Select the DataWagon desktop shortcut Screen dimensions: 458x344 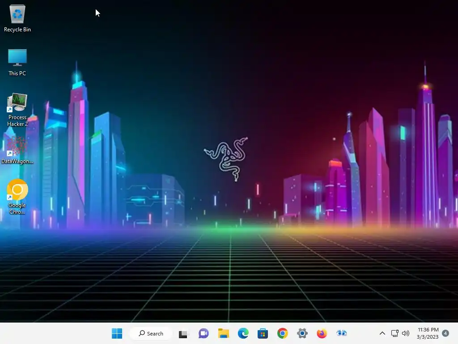point(17,150)
